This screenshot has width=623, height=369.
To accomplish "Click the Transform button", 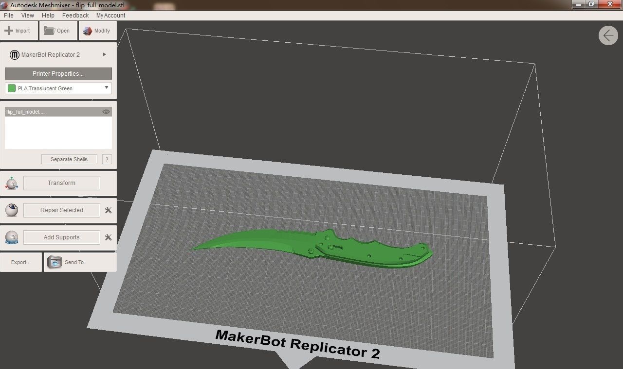I will coord(62,183).
